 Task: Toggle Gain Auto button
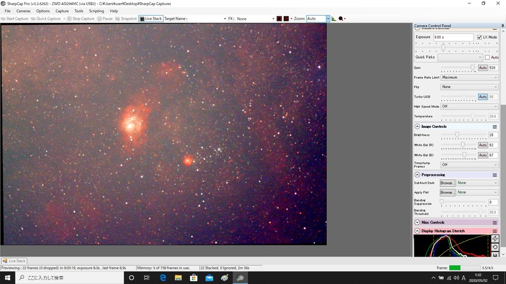coord(482,67)
